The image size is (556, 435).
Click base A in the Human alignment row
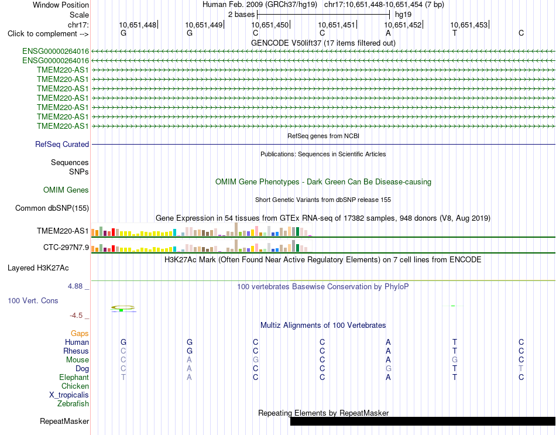[388, 342]
